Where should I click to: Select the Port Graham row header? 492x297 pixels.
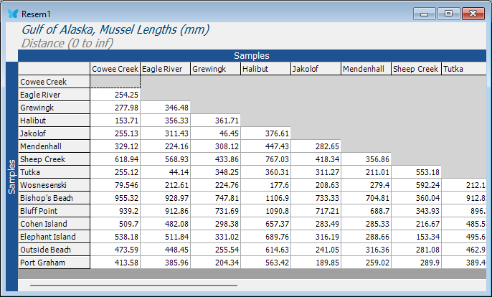[54, 263]
